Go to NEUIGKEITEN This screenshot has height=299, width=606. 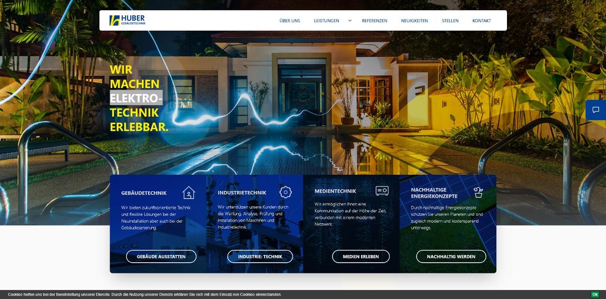pyautogui.click(x=414, y=21)
